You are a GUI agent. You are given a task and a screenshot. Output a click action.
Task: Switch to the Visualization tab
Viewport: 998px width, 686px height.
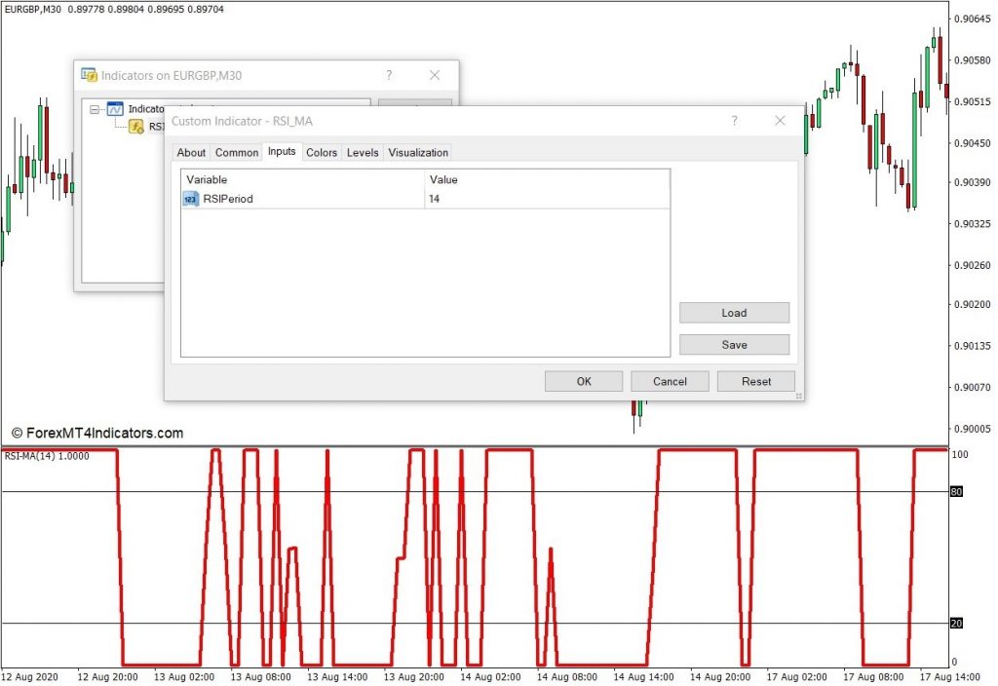point(418,153)
